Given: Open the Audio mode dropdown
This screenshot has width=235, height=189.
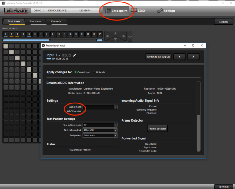Looking at the screenshot, I should [100, 107].
